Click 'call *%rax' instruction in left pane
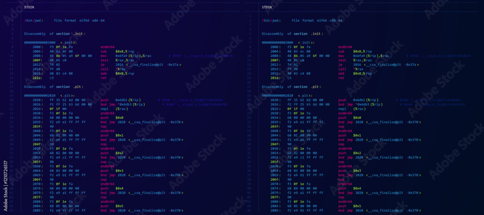This screenshot has width=484, height=215. coord(113,69)
